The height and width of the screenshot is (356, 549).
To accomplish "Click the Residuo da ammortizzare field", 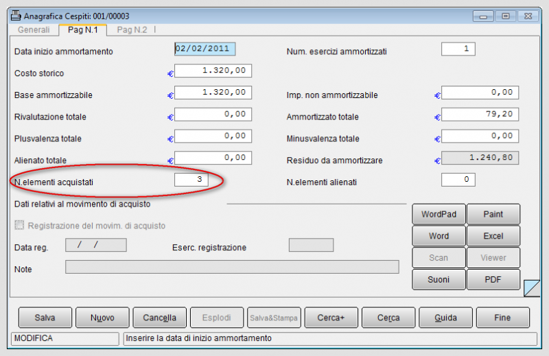I will 480,158.
